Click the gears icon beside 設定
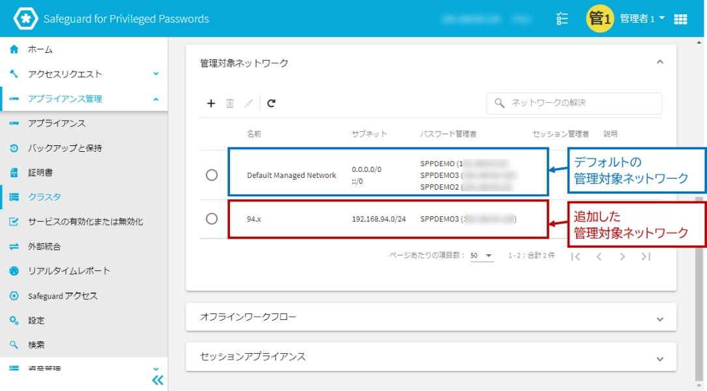Screen dimensions: 707x391 click(14, 320)
